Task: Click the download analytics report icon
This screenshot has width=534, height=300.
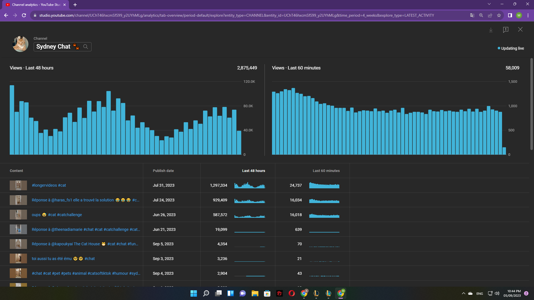Action: (491, 30)
